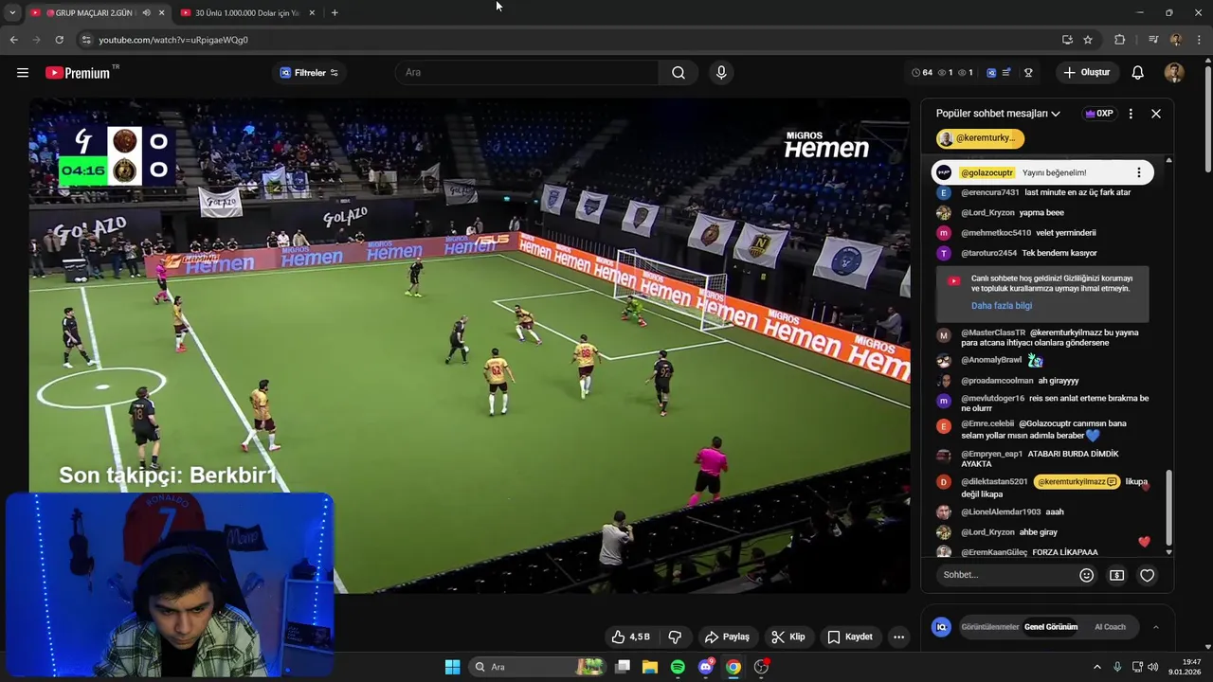Open the volume icon in system tray

point(1153,667)
